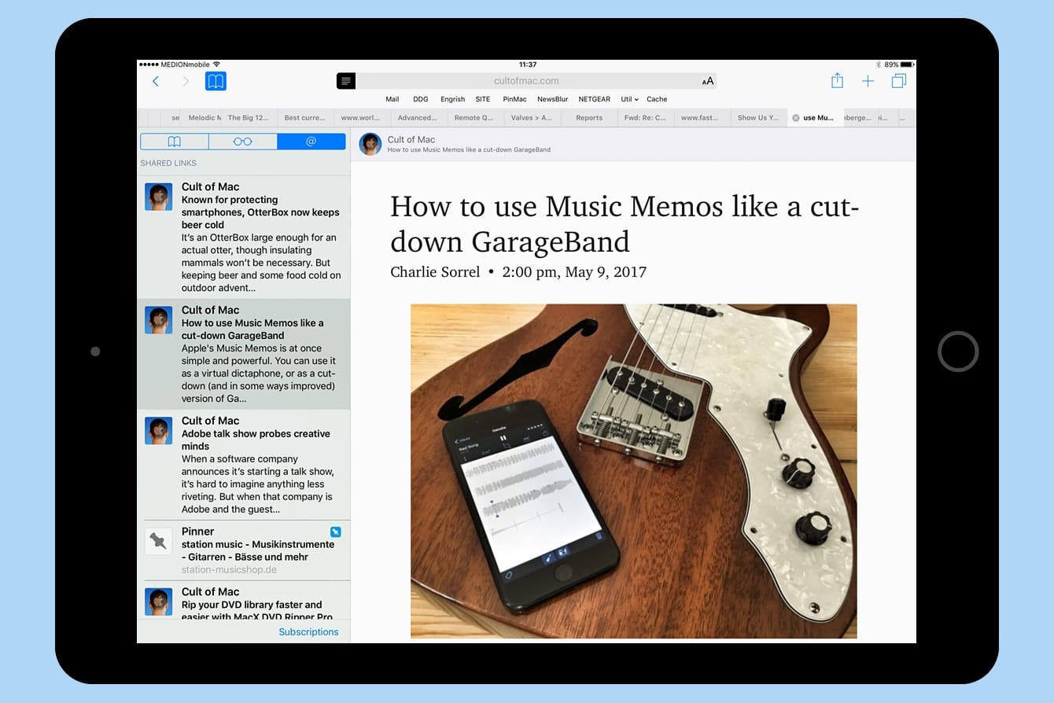This screenshot has width=1054, height=703.
Task: Toggle Reader view icon in address bar
Action: (346, 81)
